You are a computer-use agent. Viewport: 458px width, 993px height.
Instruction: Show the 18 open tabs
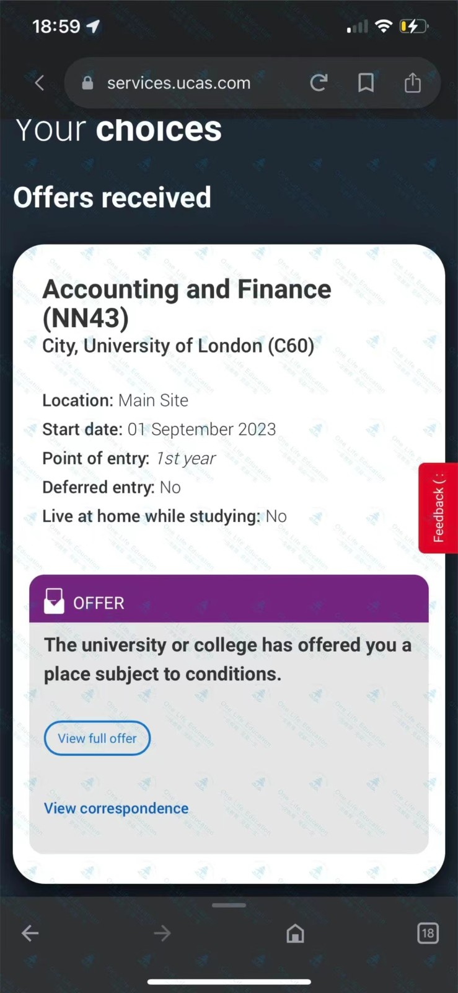pyautogui.click(x=428, y=933)
